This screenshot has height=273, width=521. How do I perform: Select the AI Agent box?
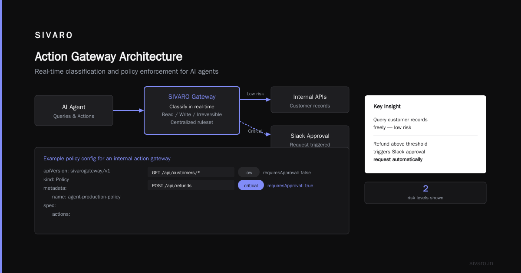[74, 110]
